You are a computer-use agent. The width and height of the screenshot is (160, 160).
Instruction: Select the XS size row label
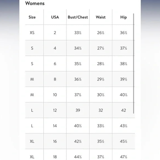pos(32,33)
